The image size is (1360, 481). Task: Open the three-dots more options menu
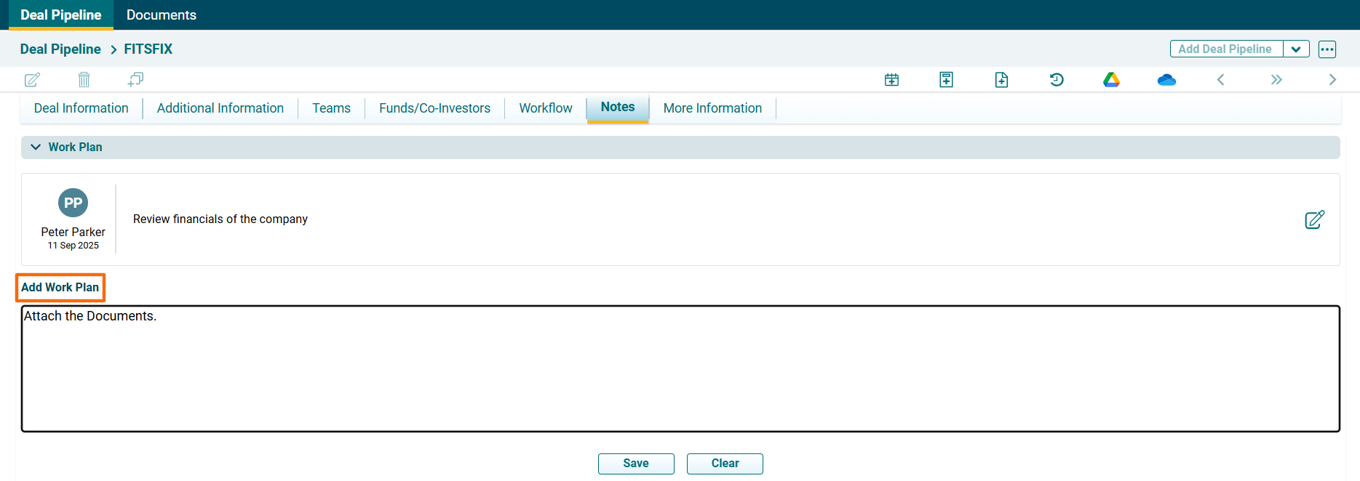click(1327, 49)
